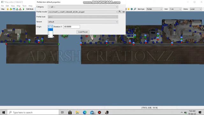
Task: Open the View menu
Action: click(x=13, y=6)
